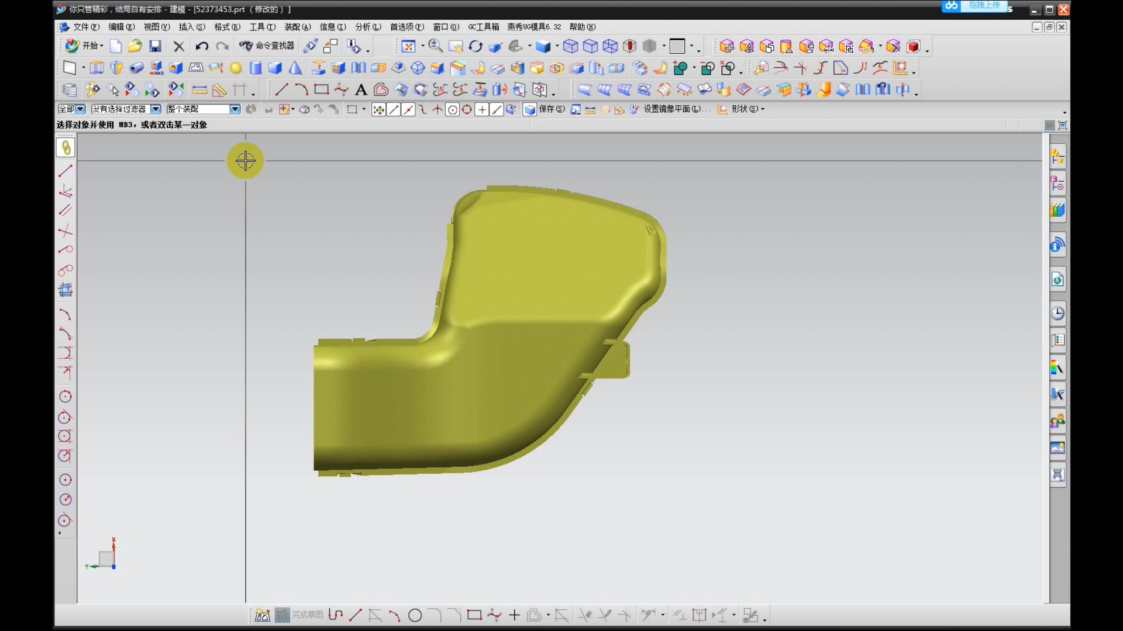Select the Cone primitive tool
This screenshot has height=631, width=1123.
coord(295,68)
